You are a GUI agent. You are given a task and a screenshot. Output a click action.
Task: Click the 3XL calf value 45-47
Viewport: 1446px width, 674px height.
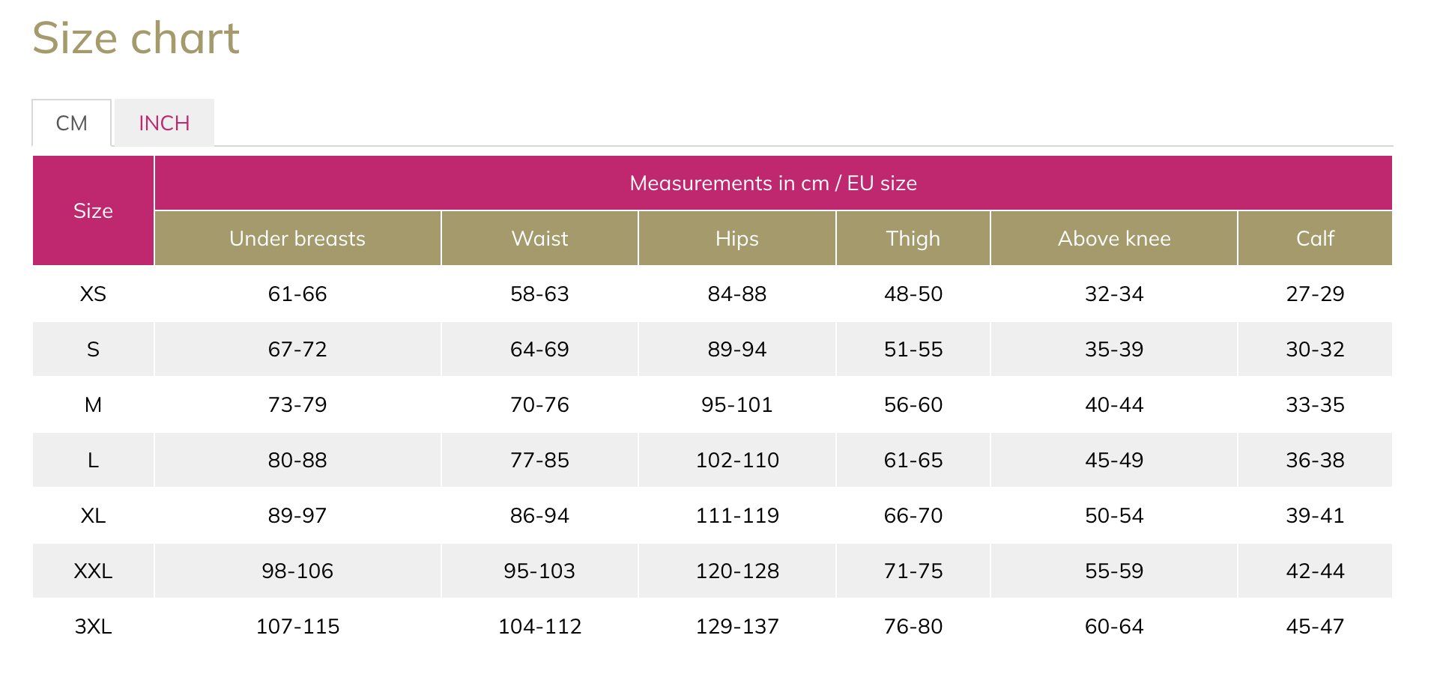pyautogui.click(x=1315, y=626)
